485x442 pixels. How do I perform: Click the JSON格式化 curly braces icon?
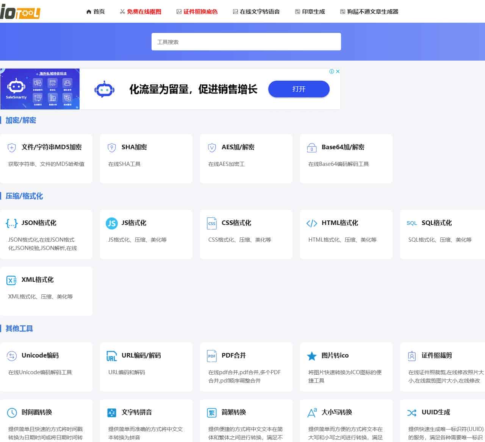point(12,223)
